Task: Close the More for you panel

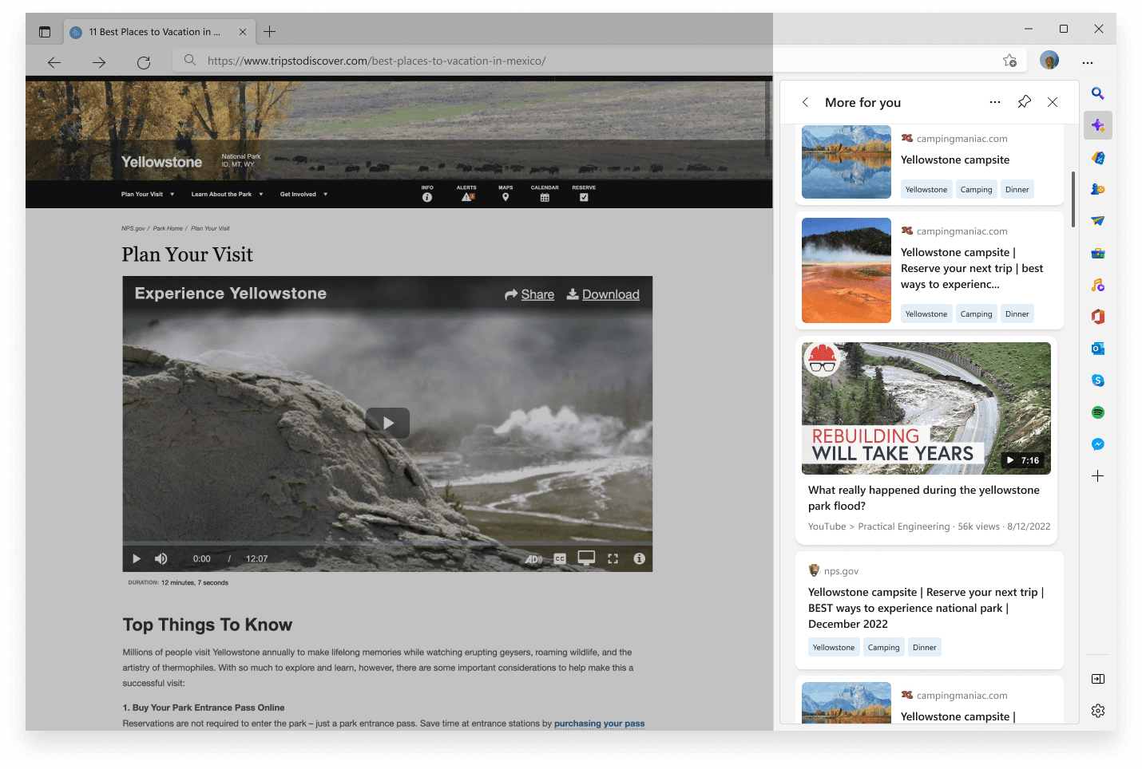Action: pyautogui.click(x=1053, y=102)
